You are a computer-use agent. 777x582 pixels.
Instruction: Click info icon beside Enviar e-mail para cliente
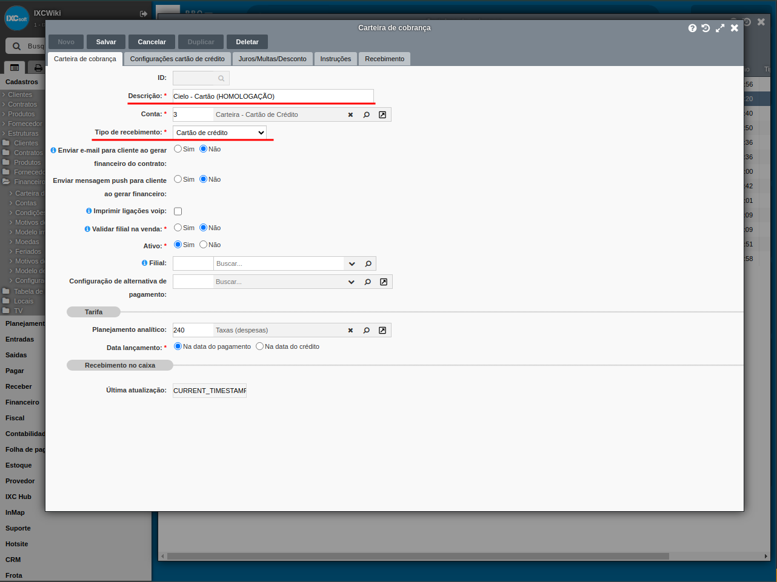coord(53,150)
